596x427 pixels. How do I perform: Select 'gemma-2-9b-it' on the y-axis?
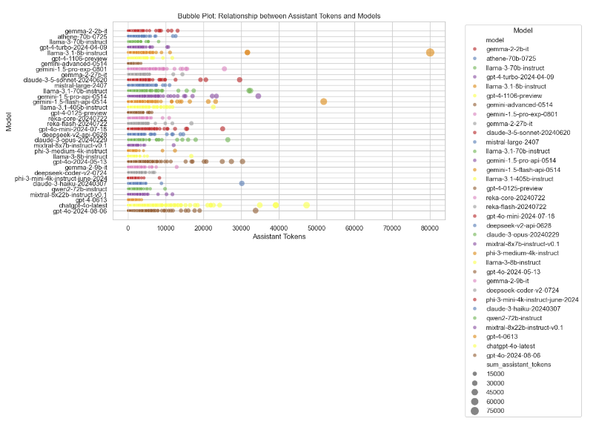[86, 168]
